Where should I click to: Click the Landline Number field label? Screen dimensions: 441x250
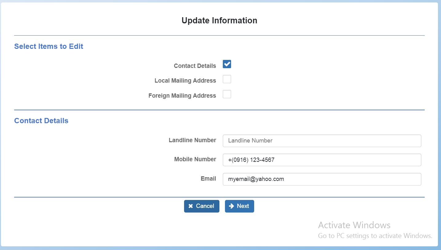(192, 140)
